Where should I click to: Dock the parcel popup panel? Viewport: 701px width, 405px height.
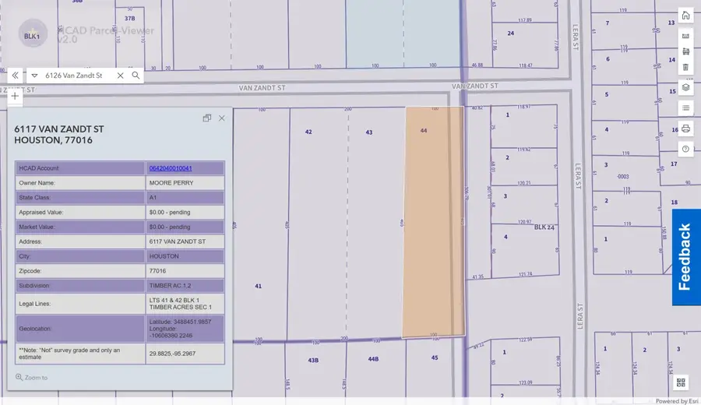click(206, 118)
